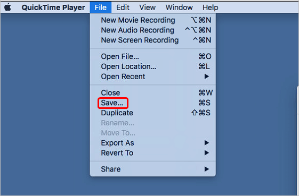Close the open File menu
The height and width of the screenshot is (196, 299).
coord(101,7)
